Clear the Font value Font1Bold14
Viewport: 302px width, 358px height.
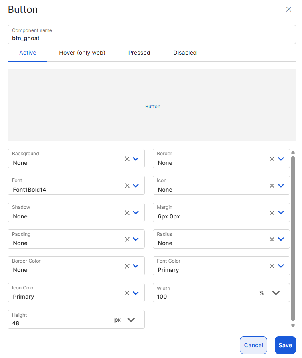(x=127, y=186)
